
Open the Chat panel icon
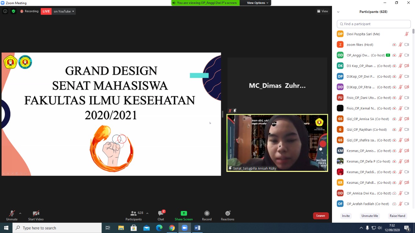point(161,213)
